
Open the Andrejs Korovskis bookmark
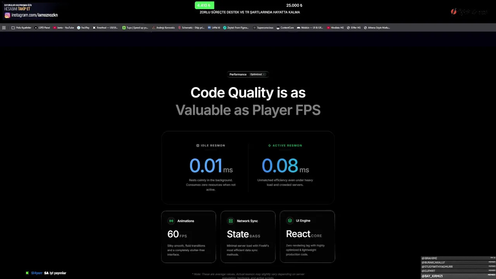coord(163,28)
